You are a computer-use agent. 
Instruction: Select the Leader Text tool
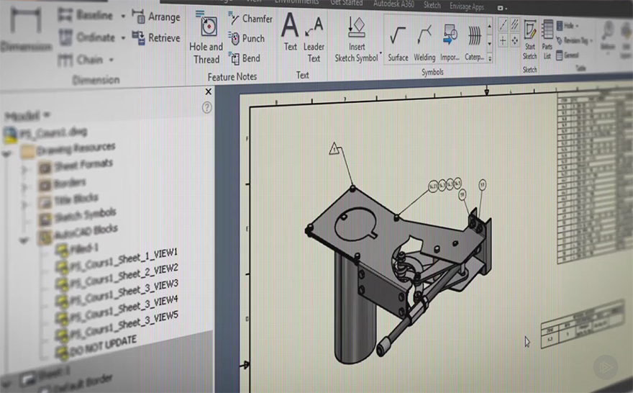tap(314, 40)
